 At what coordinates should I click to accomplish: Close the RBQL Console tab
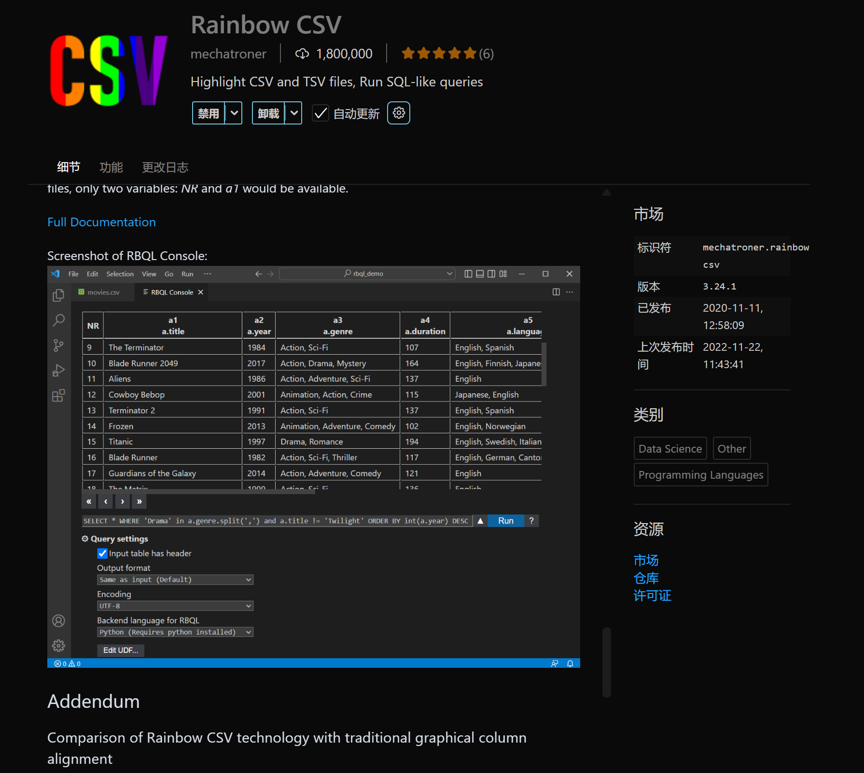(x=201, y=292)
